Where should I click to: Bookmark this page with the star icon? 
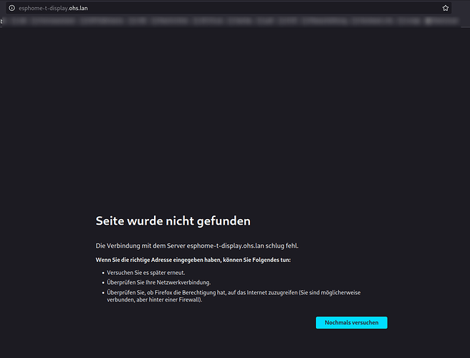(445, 8)
